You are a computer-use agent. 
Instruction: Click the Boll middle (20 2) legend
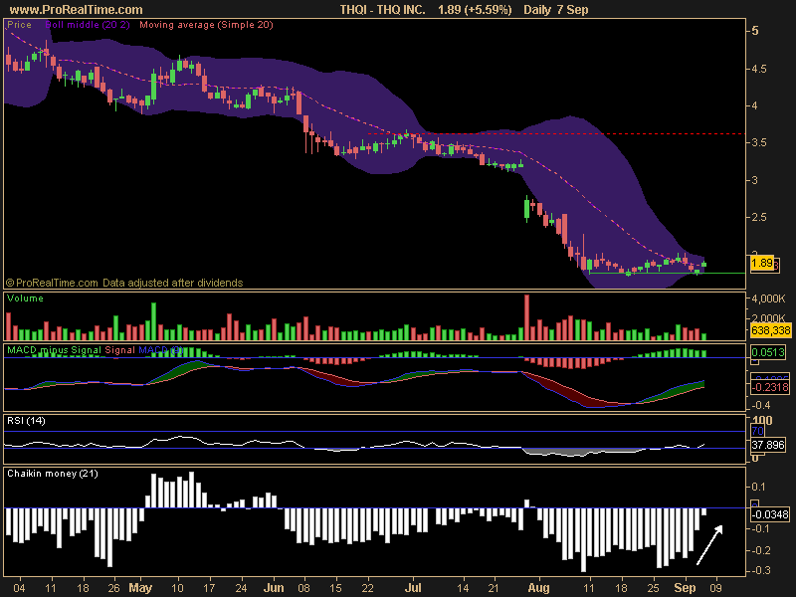[88, 24]
